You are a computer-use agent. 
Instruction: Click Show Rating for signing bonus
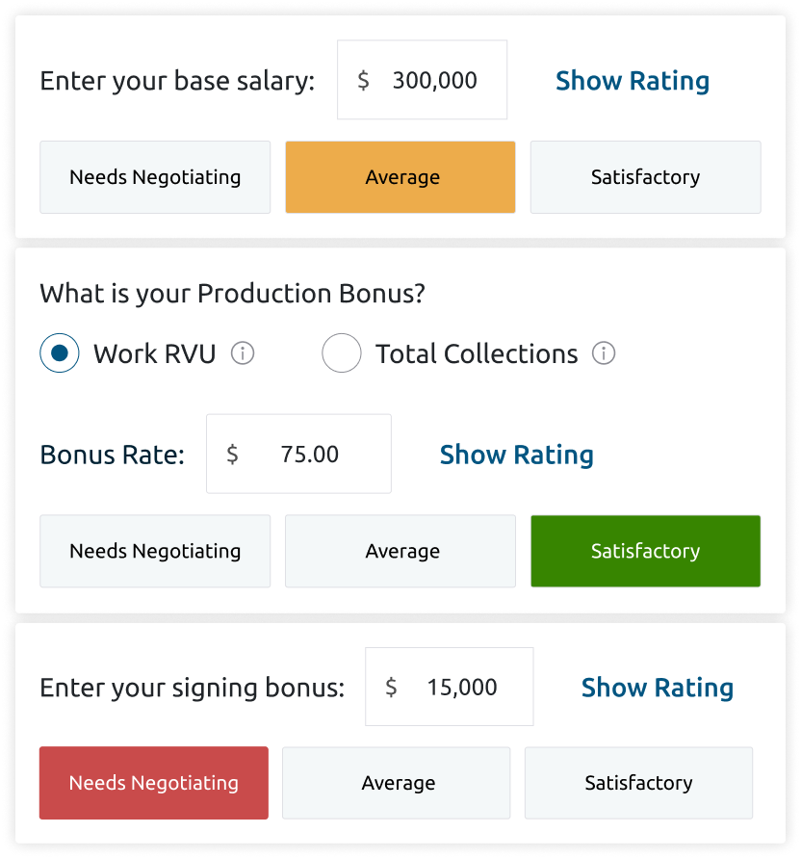[x=658, y=688]
